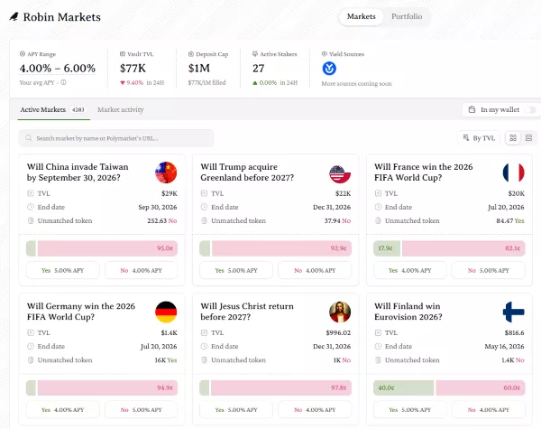541x429 pixels.
Task: Click the 92.9¢ price bar on Greenland market
Action: pos(281,248)
